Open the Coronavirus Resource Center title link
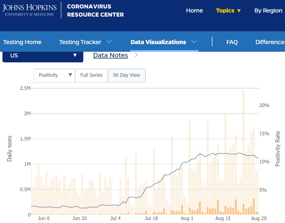The width and height of the screenshot is (285, 223). (x=95, y=11)
